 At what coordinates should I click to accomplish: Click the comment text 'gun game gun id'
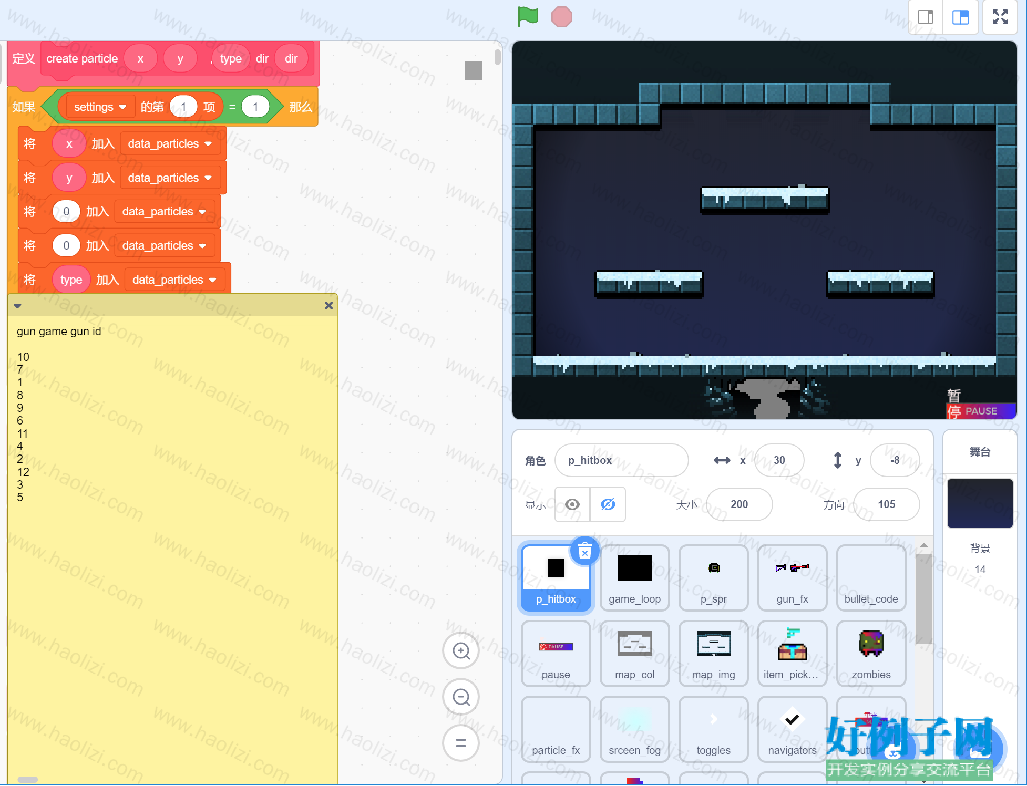(59, 332)
